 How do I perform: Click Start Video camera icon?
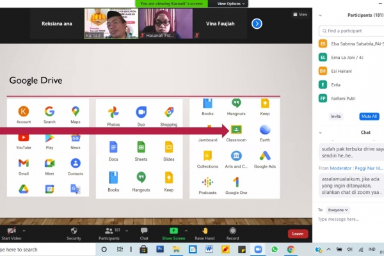(12, 231)
